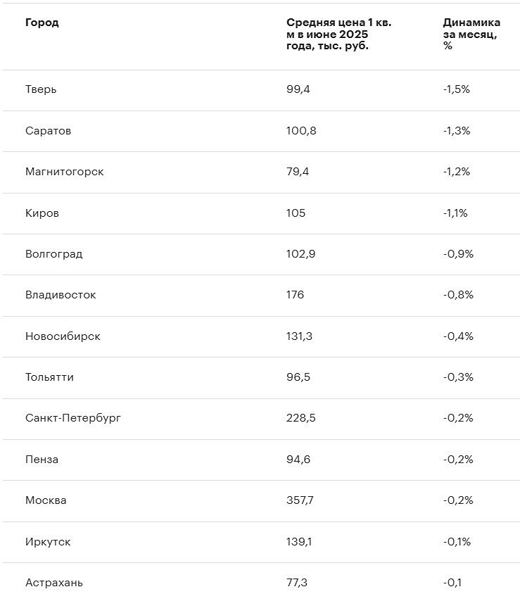Click Киров price value 105
This screenshot has height=594, width=520.
pos(296,213)
